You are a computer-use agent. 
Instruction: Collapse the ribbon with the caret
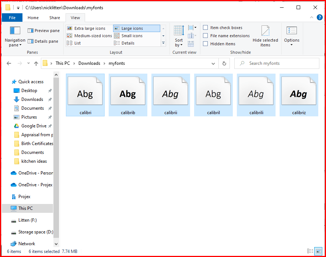pos(311,17)
